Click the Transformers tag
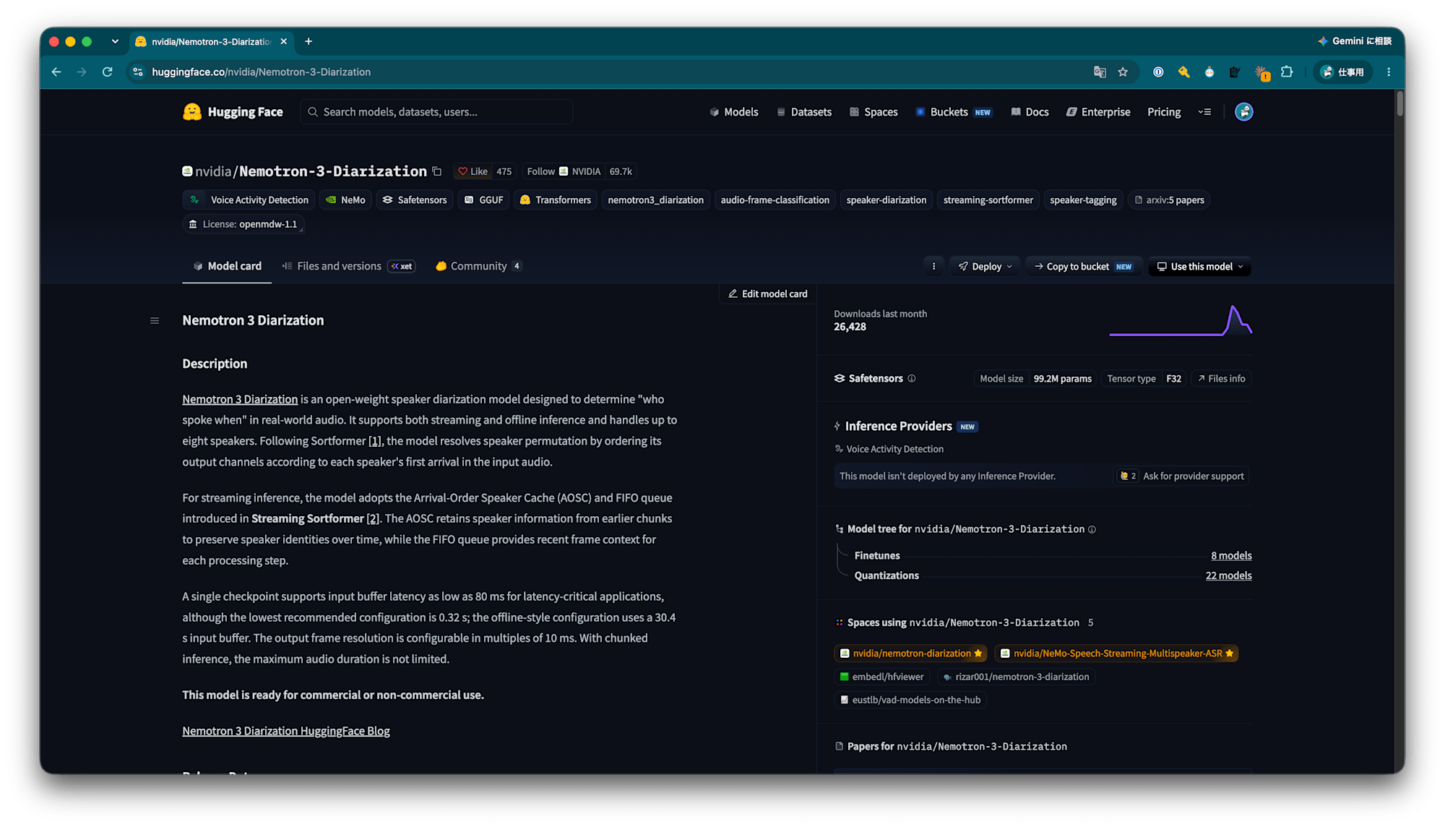 [x=555, y=200]
